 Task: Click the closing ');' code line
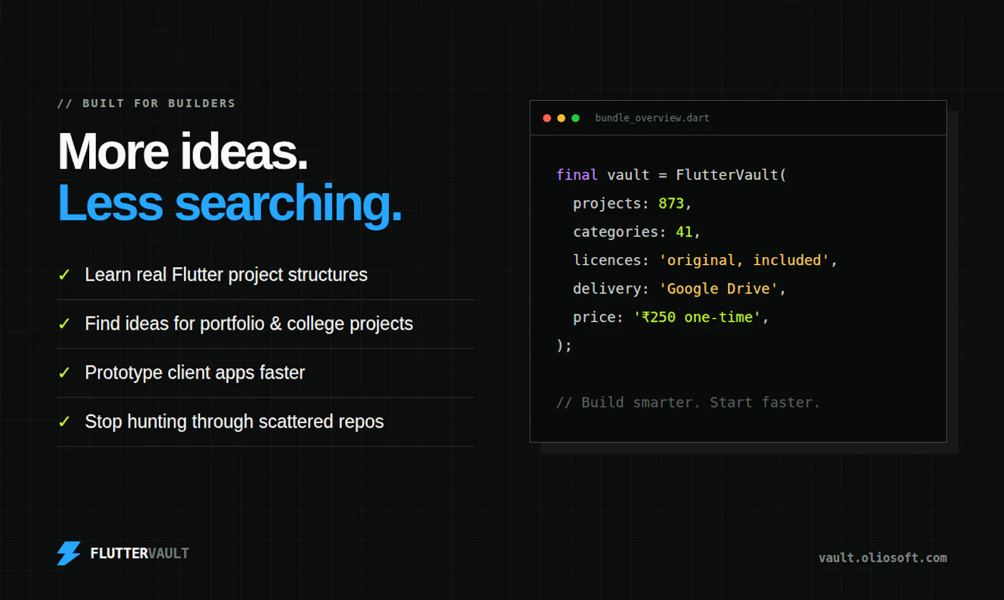tap(564, 345)
